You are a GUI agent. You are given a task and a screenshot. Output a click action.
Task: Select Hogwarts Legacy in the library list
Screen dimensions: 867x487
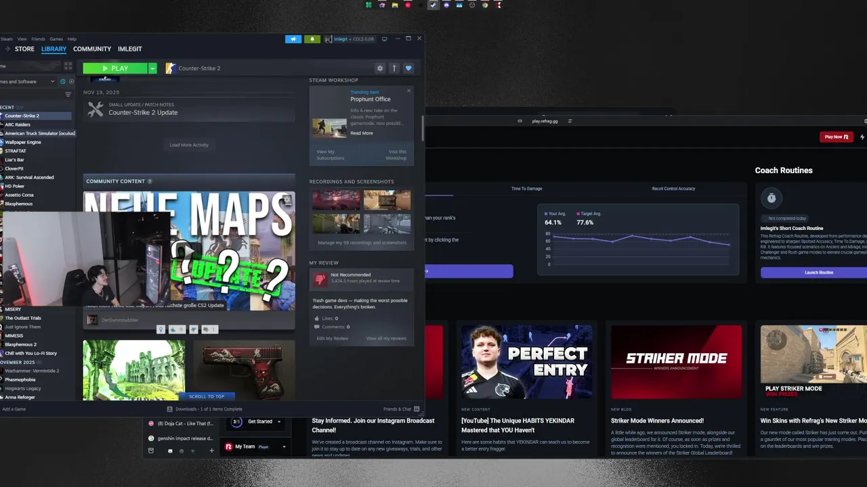[23, 388]
